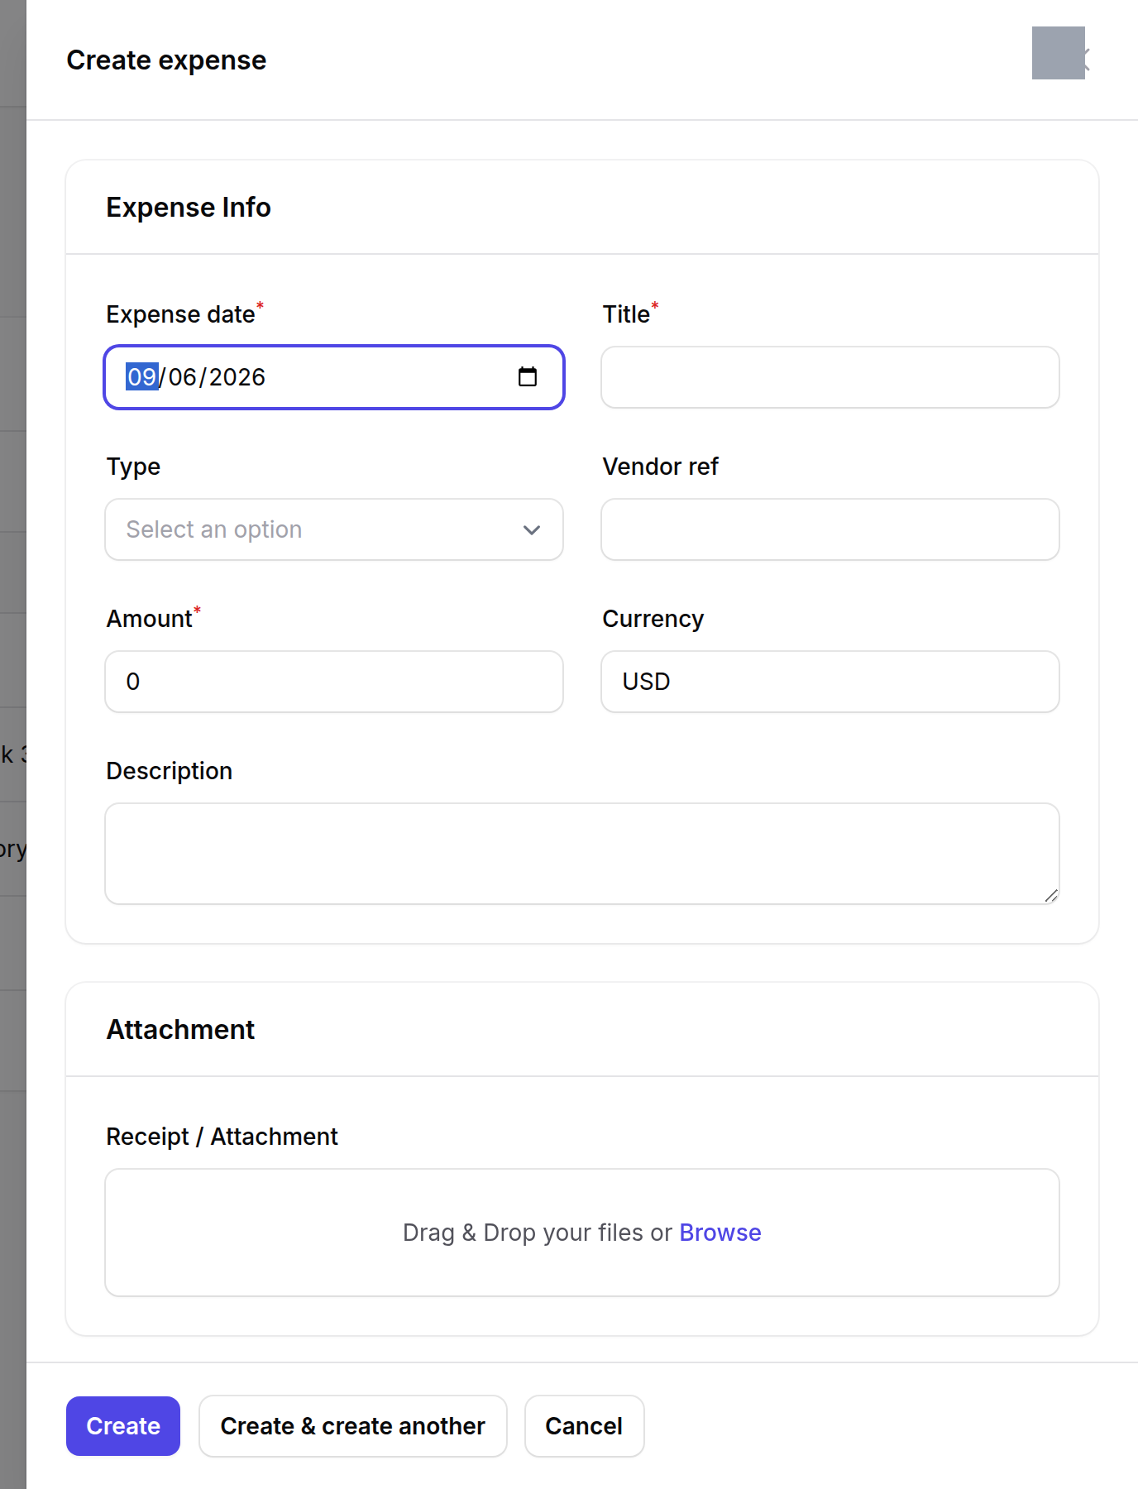
Task: Click the Expense date label
Action: [180, 314]
